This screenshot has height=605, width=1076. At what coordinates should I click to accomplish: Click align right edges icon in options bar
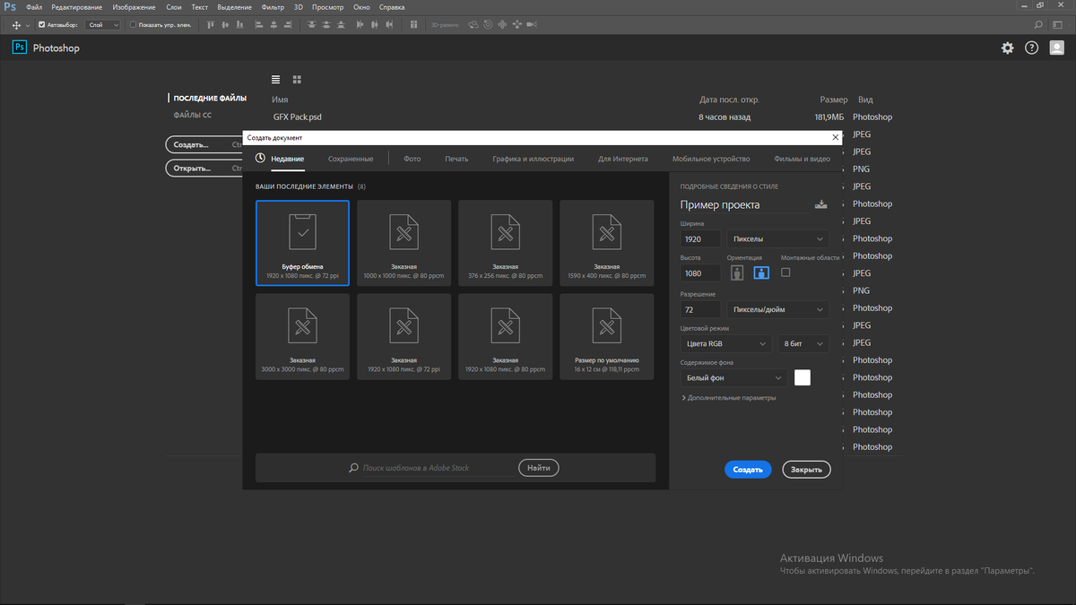[288, 25]
